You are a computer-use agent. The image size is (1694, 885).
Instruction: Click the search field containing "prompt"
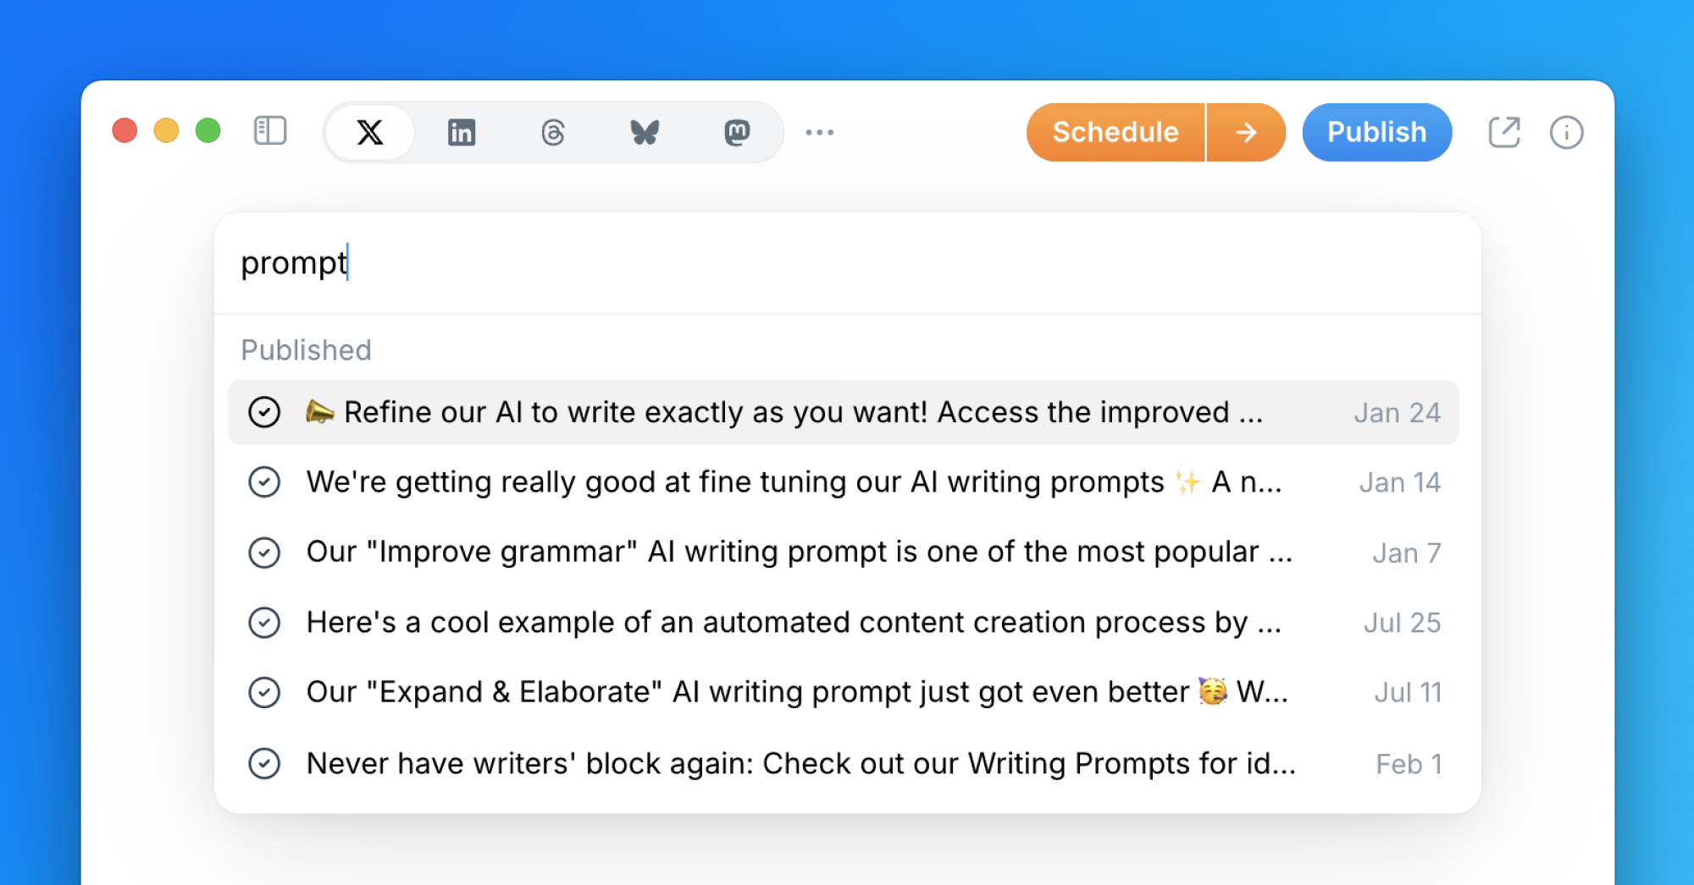click(x=847, y=263)
